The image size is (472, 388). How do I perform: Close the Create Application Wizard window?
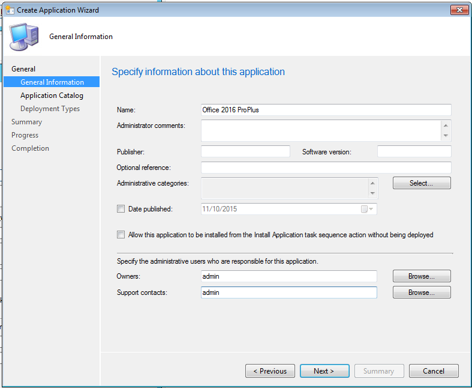click(x=459, y=10)
